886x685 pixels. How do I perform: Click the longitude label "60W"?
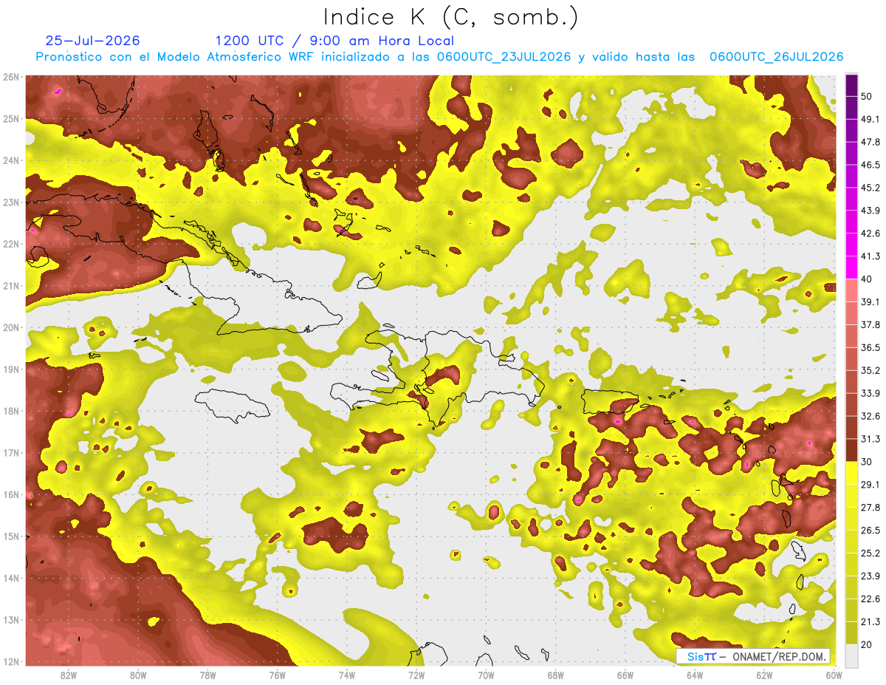tap(833, 675)
